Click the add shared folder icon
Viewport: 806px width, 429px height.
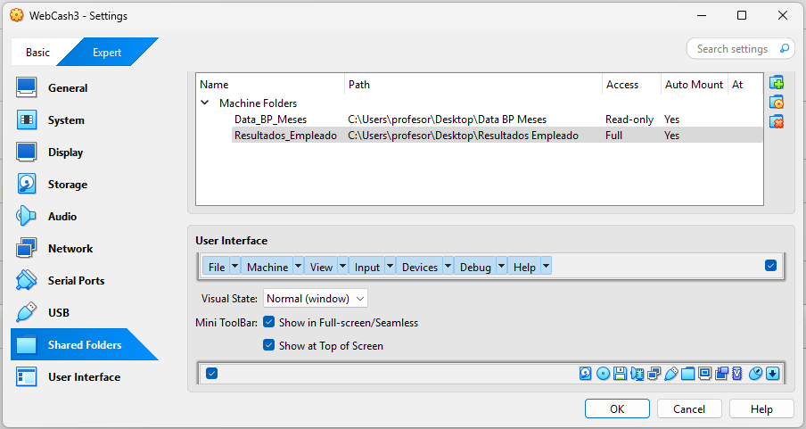point(777,82)
